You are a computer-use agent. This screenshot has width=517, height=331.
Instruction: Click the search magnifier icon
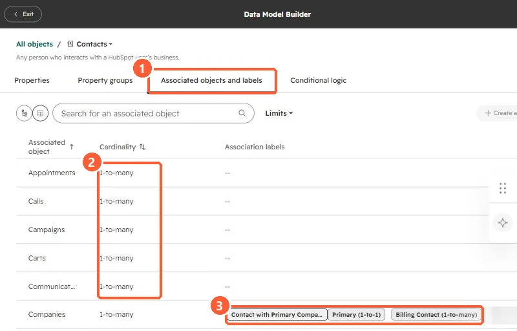(242, 113)
